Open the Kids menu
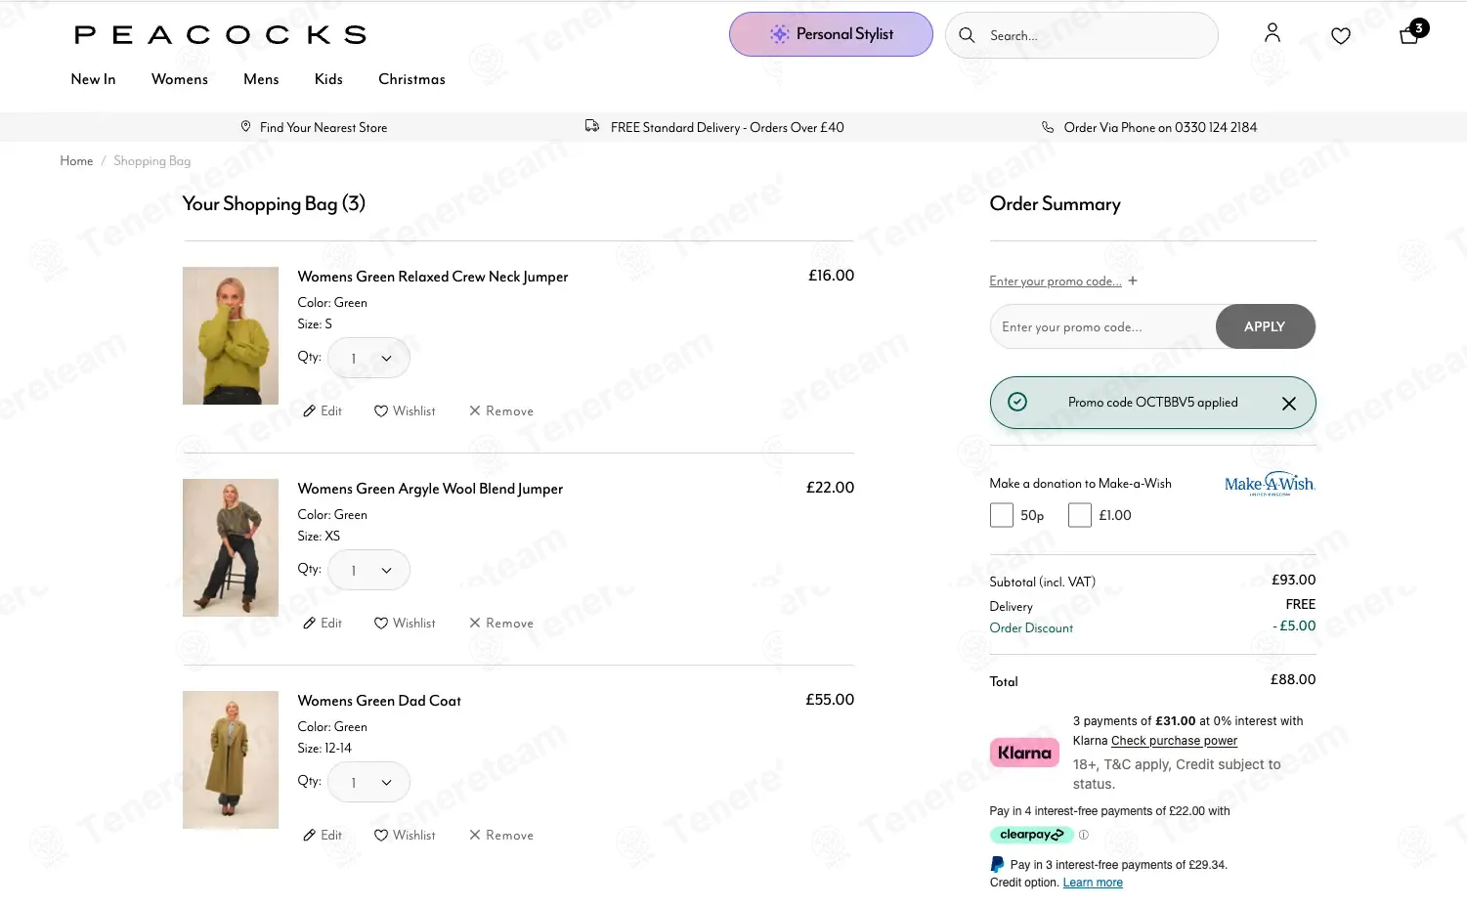This screenshot has height=906, width=1467. click(x=328, y=79)
